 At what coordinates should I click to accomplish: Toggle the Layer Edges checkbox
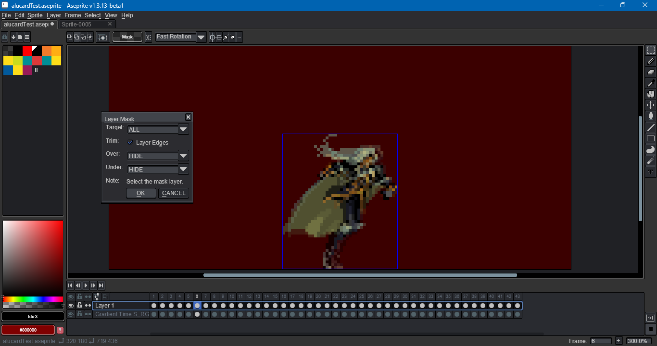click(x=130, y=143)
